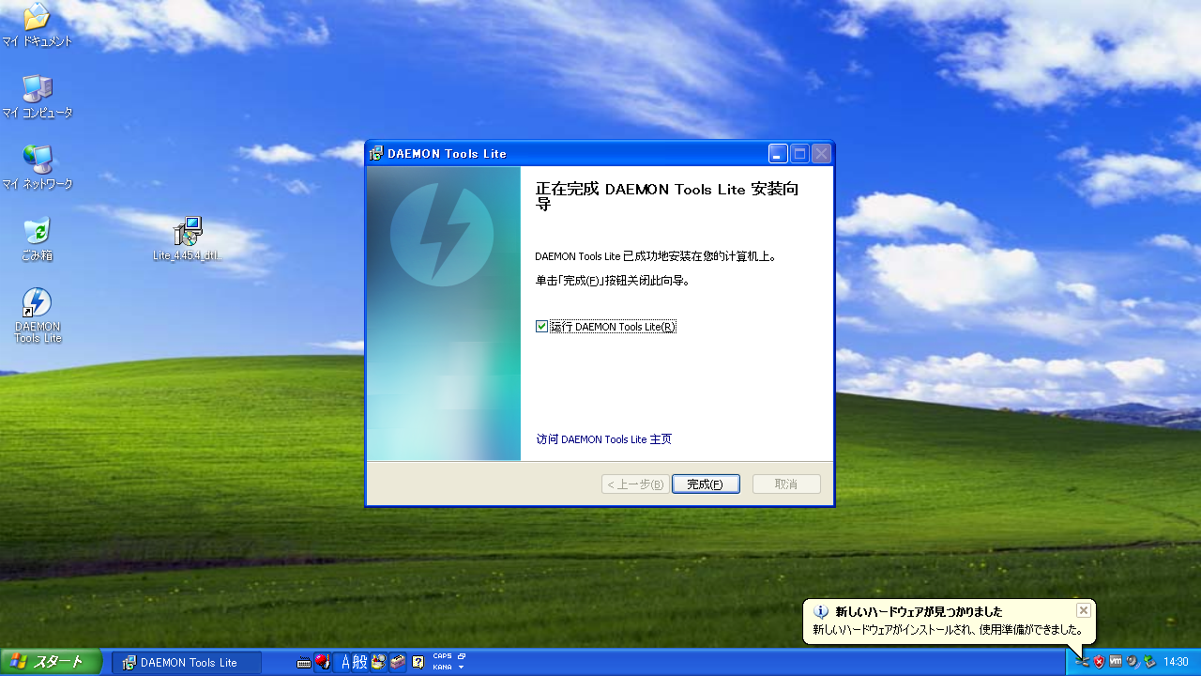Click the 14:30 system clock

click(x=1176, y=662)
